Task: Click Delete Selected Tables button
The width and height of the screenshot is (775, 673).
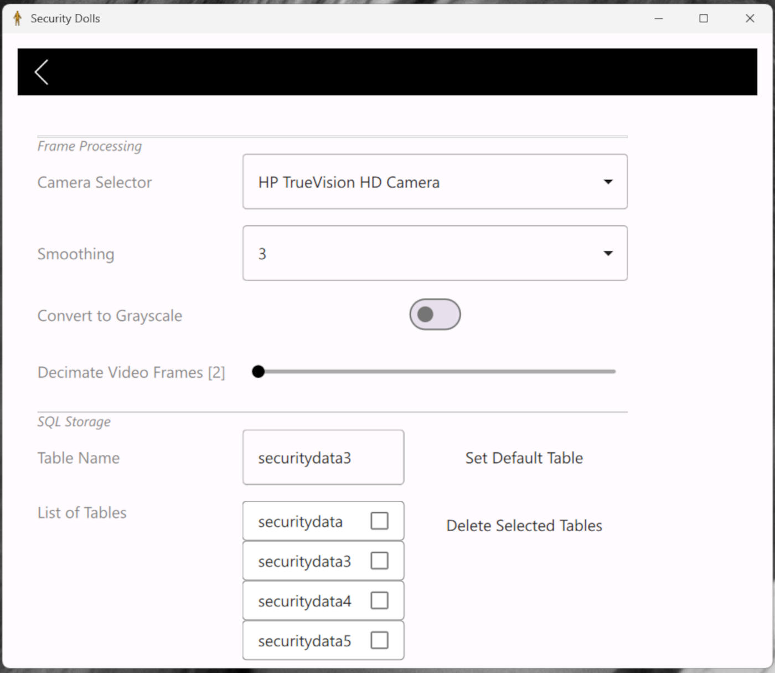Action: pos(524,526)
